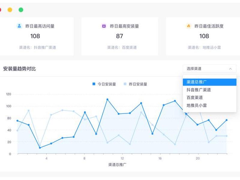
Task: Click the x-axis tick label 4
Action: pyautogui.click(x=46, y=158)
